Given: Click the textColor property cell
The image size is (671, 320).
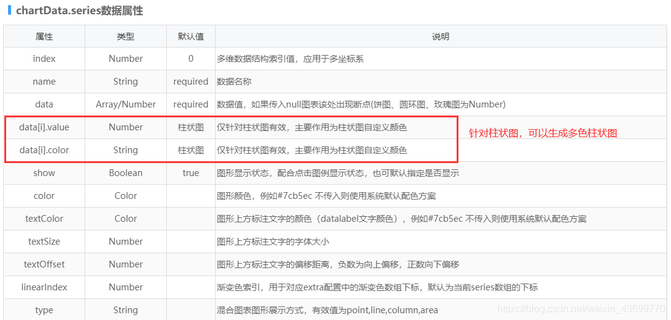Looking at the screenshot, I should tap(44, 219).
